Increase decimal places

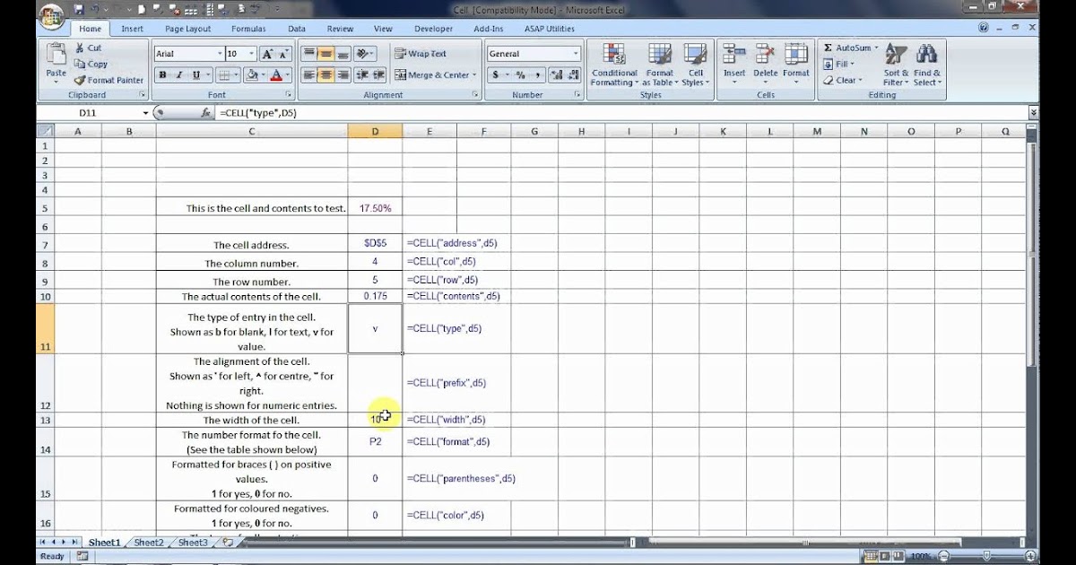pyautogui.click(x=555, y=75)
